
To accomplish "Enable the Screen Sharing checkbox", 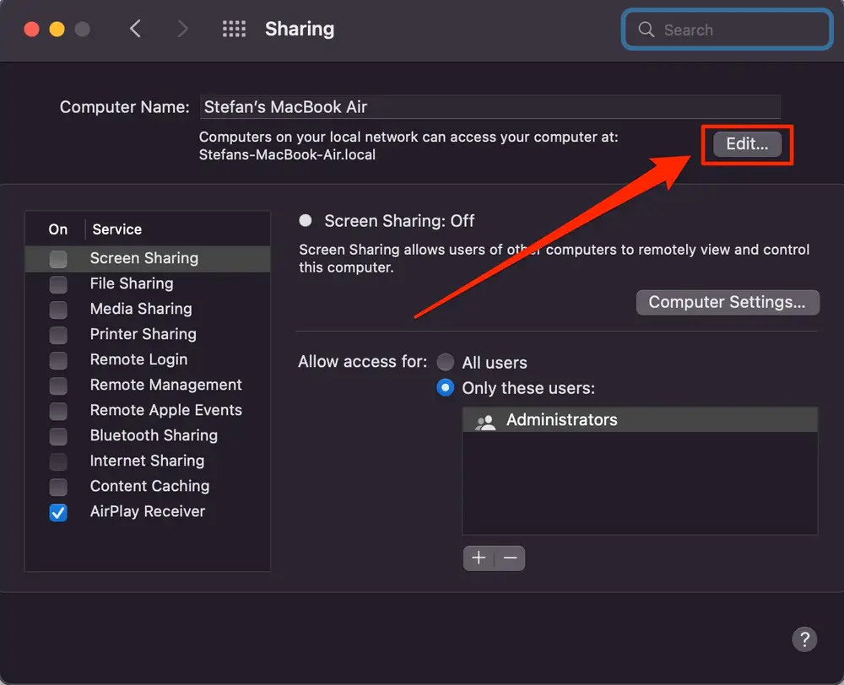I will [x=58, y=259].
